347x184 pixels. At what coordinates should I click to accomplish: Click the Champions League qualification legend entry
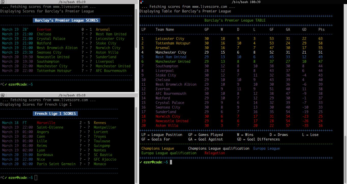[219, 148]
